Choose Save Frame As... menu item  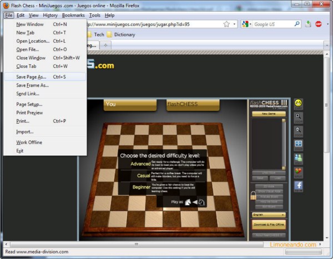click(x=45, y=85)
